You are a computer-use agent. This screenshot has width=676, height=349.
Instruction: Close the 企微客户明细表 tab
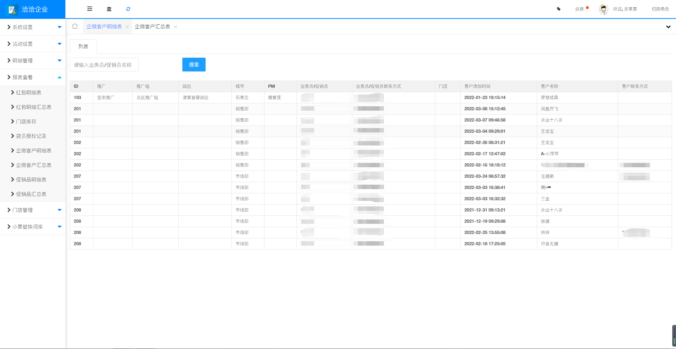[127, 26]
